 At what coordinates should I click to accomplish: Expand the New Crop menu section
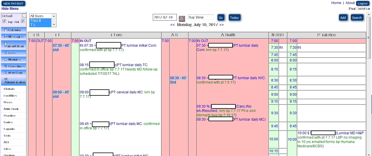coord(13,73)
